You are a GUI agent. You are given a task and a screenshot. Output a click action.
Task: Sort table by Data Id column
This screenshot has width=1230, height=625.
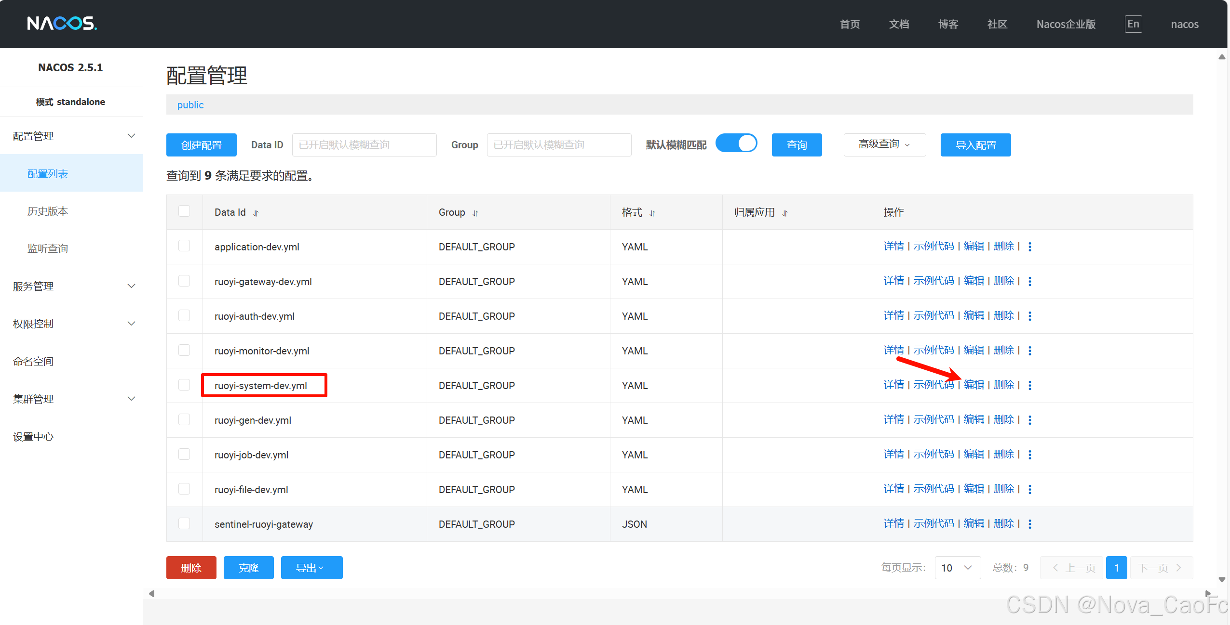[x=256, y=213]
